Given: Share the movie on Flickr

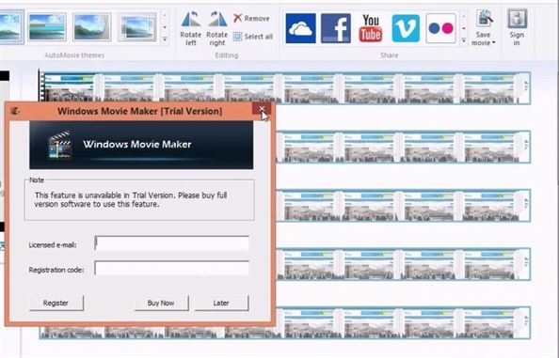Looking at the screenshot, I should tap(440, 28).
